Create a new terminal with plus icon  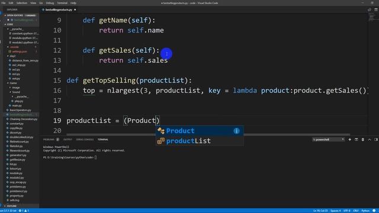click(349, 140)
